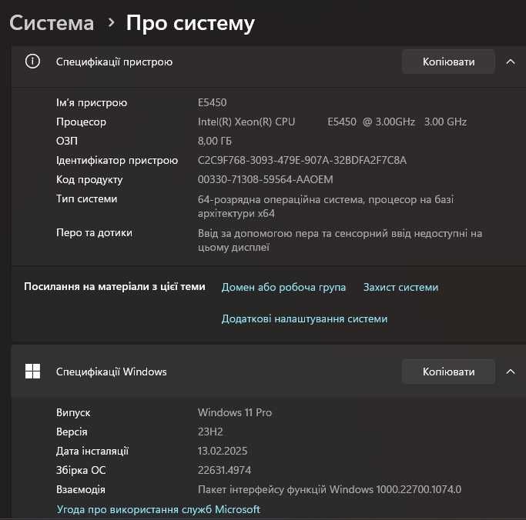The width and height of the screenshot is (526, 520).
Task: Click the Взаємодія label
Action: (81, 489)
